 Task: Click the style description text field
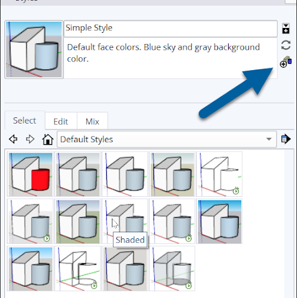tap(170, 58)
